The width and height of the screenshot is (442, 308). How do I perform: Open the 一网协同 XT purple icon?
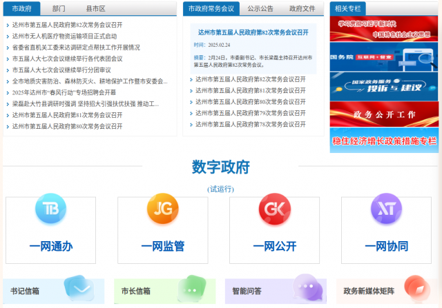[x=386, y=209]
